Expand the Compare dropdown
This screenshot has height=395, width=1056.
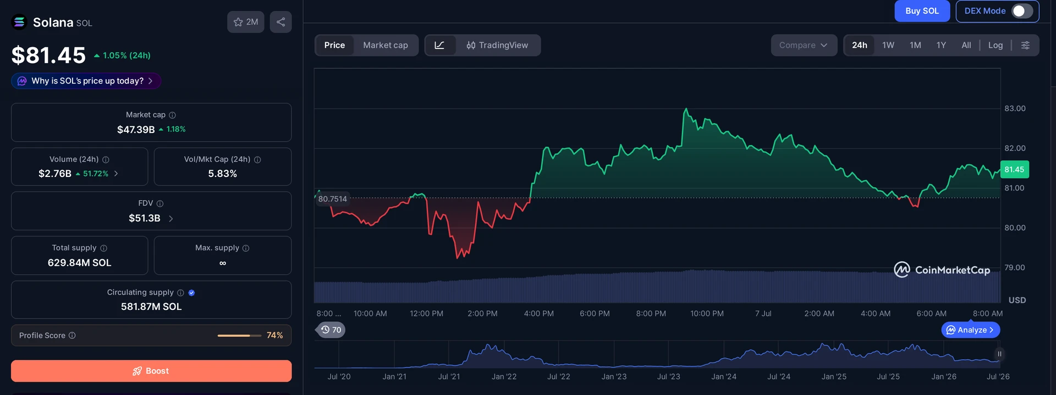804,45
